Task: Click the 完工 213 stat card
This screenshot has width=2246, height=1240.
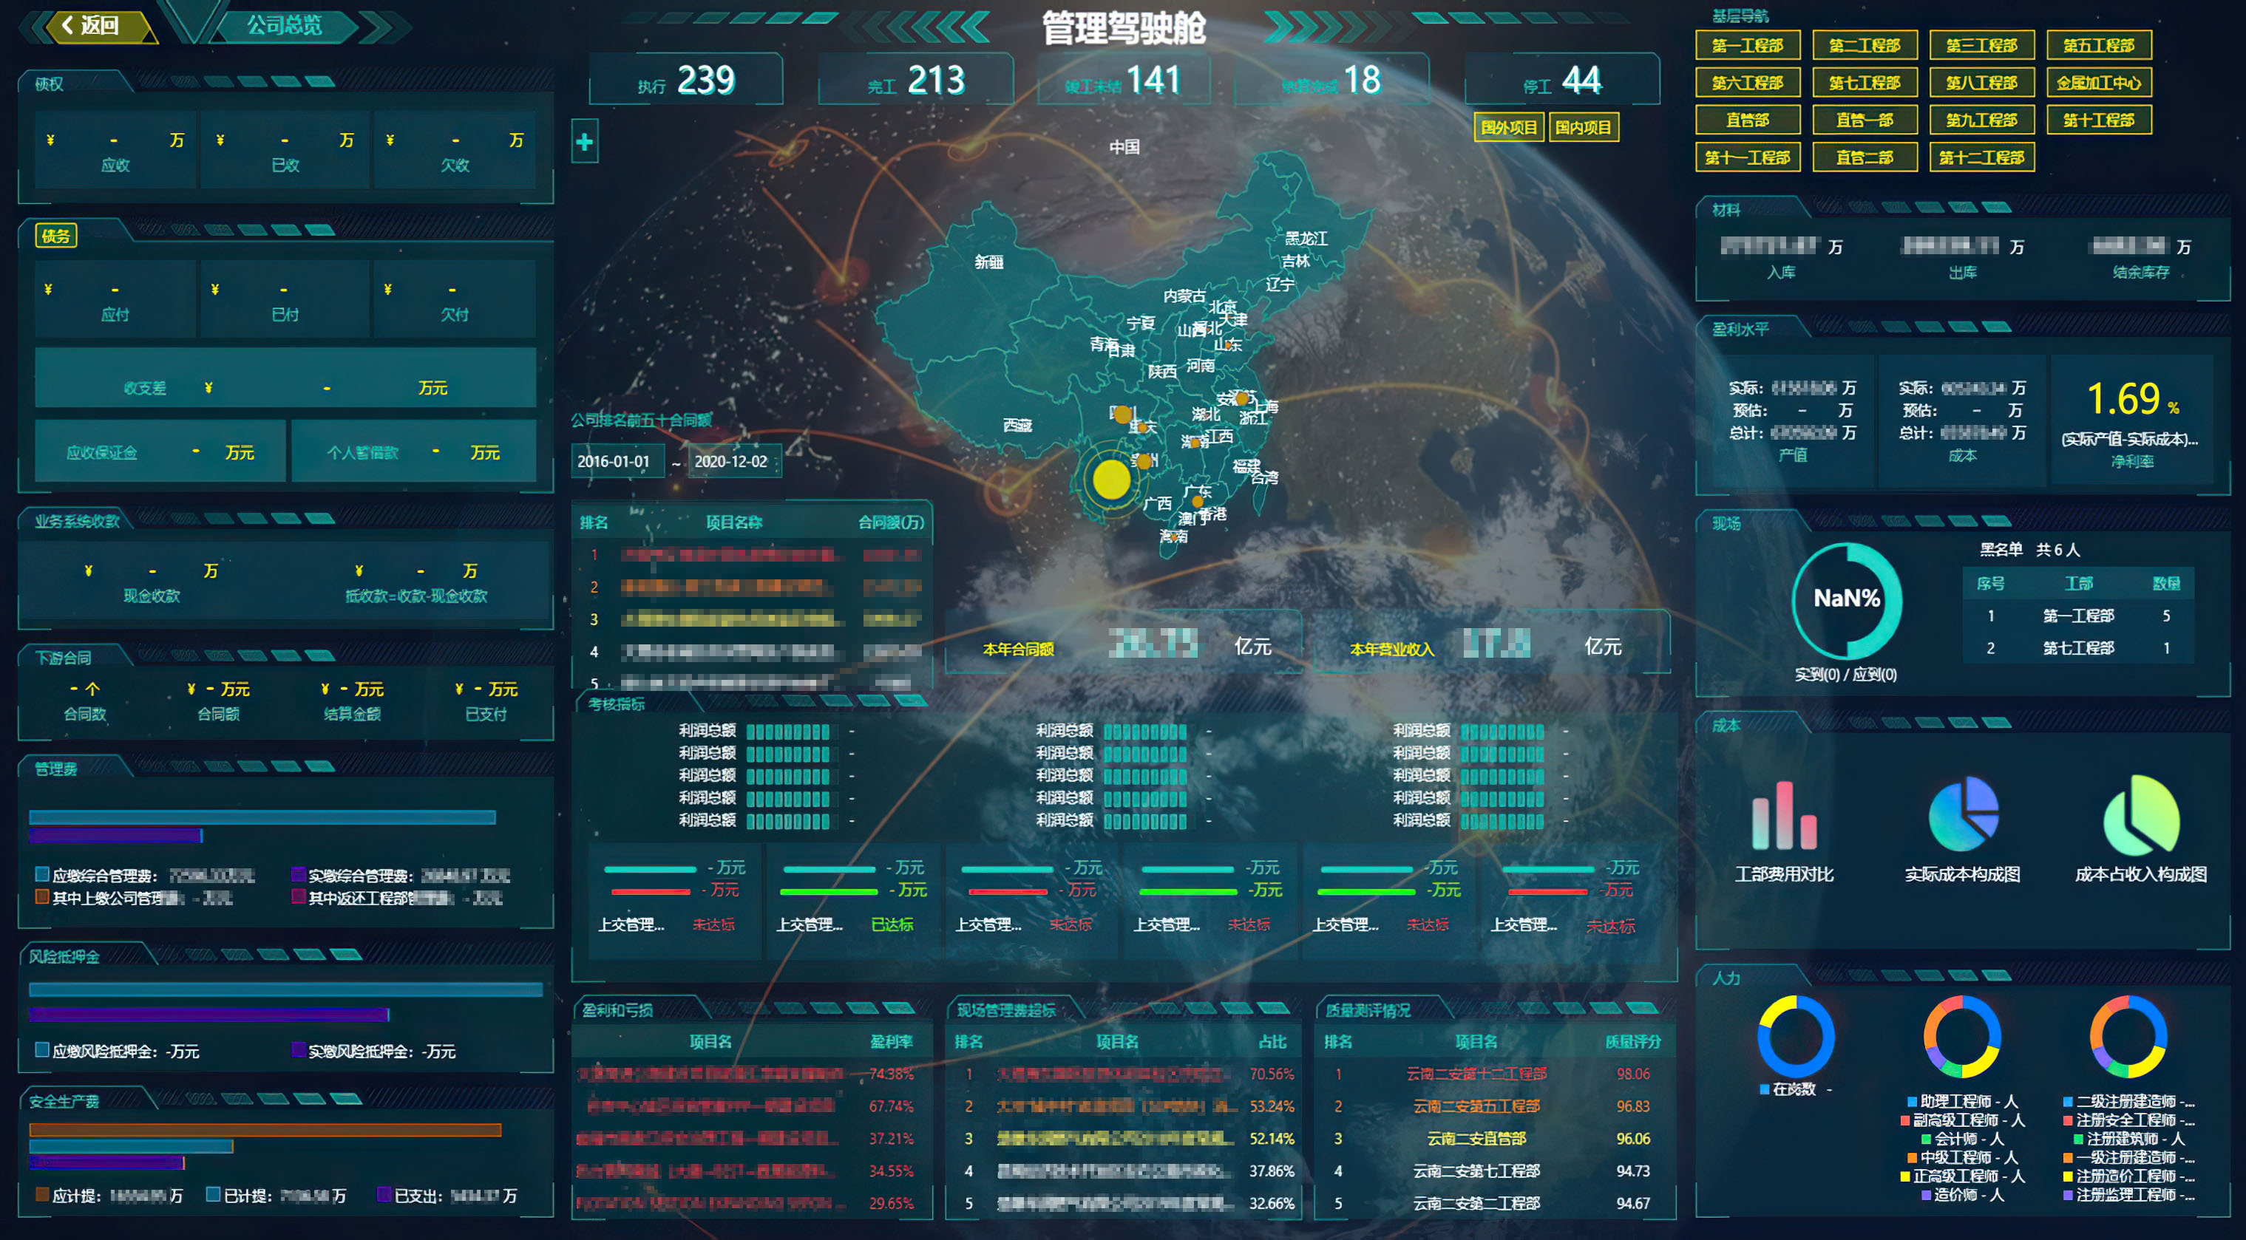Action: click(x=915, y=80)
